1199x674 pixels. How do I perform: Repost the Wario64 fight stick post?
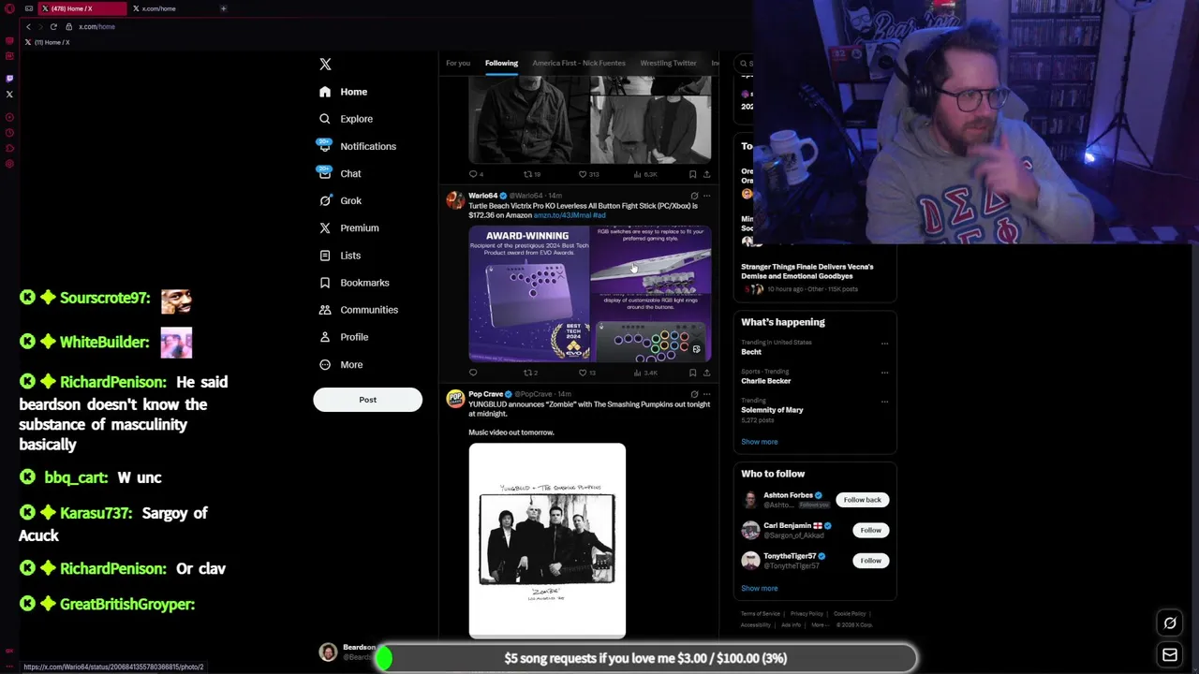(529, 373)
